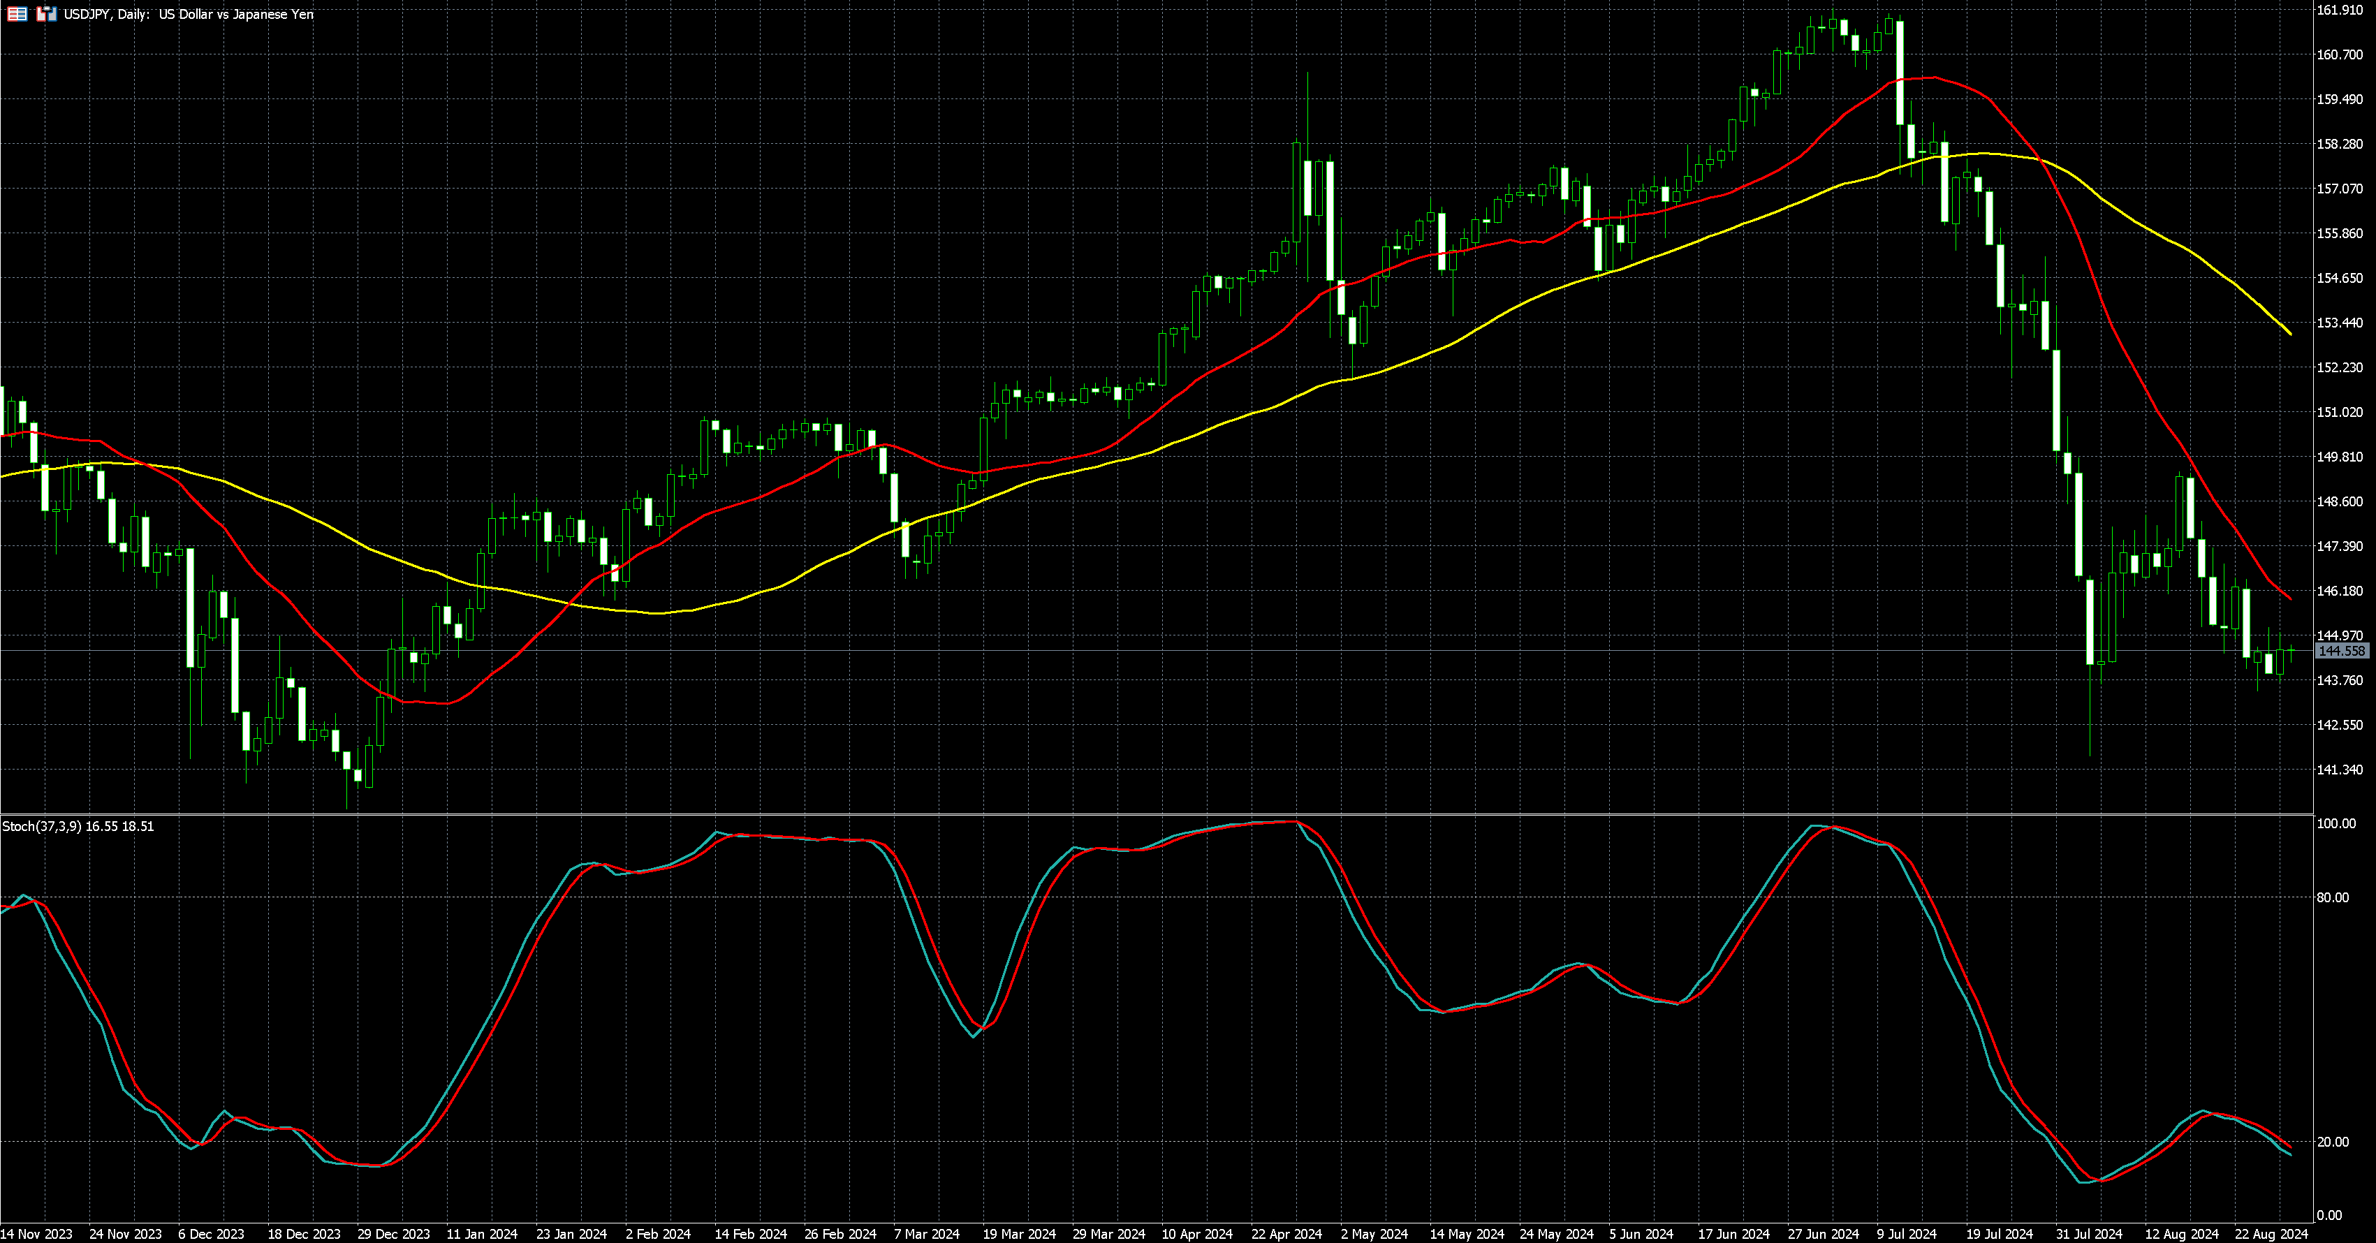Image resolution: width=2376 pixels, height=1243 pixels.
Task: Click the 20.00 stochastic level label
Action: click(x=2333, y=1142)
